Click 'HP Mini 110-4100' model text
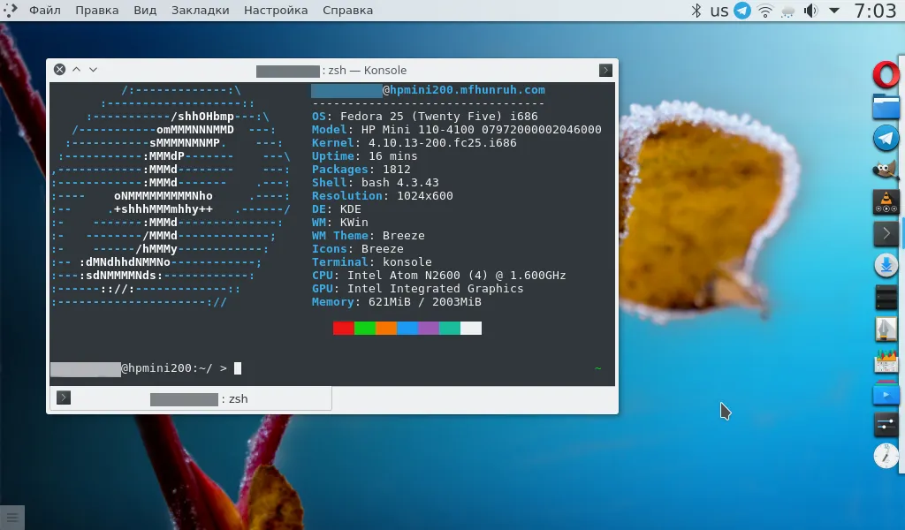 (418, 130)
